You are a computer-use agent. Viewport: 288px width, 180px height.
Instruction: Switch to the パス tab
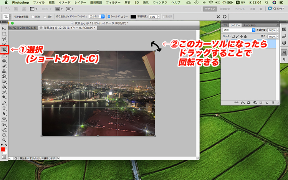225,25
